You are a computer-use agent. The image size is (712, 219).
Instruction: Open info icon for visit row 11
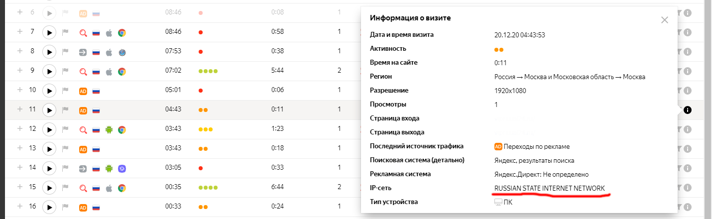click(x=688, y=110)
